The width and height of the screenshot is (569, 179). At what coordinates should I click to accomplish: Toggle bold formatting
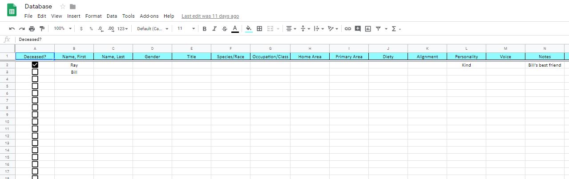pyautogui.click(x=204, y=28)
